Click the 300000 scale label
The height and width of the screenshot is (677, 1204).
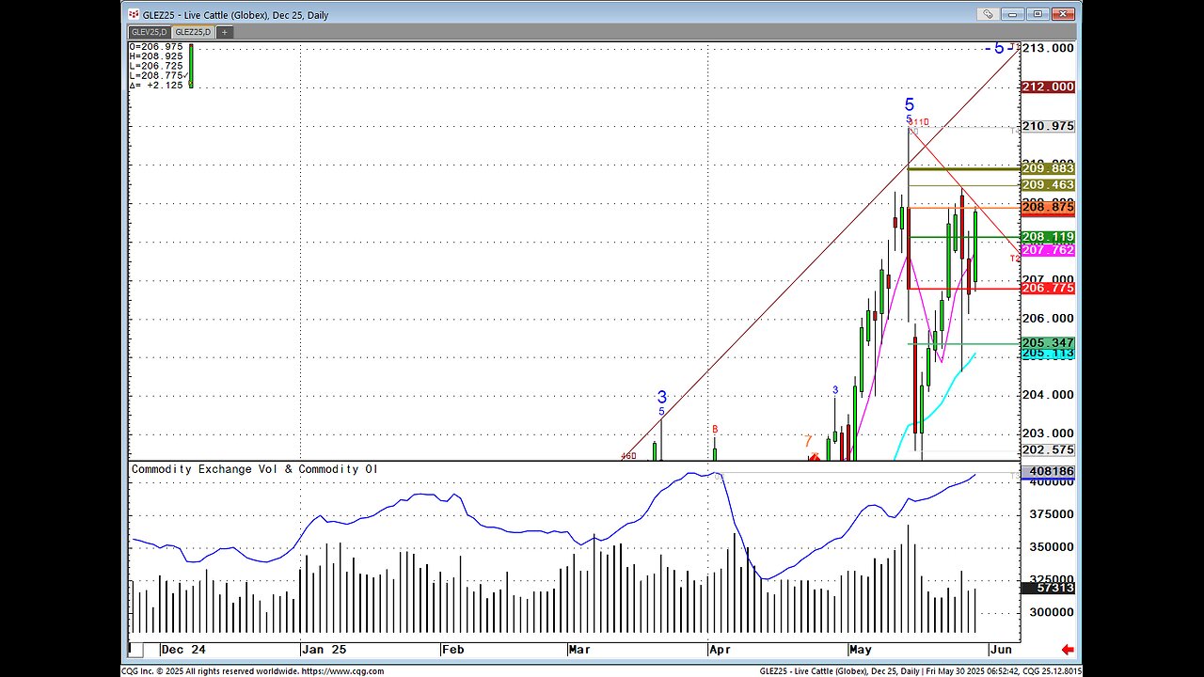pyautogui.click(x=1050, y=611)
